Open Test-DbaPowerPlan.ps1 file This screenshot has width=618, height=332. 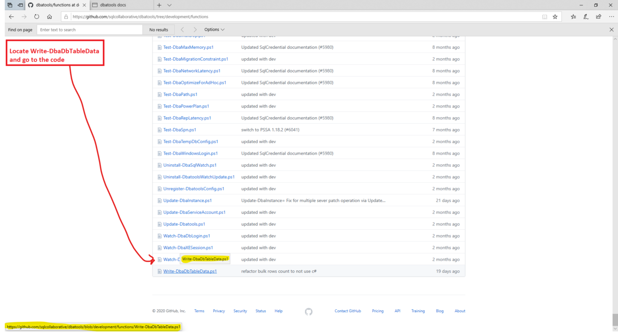186,106
